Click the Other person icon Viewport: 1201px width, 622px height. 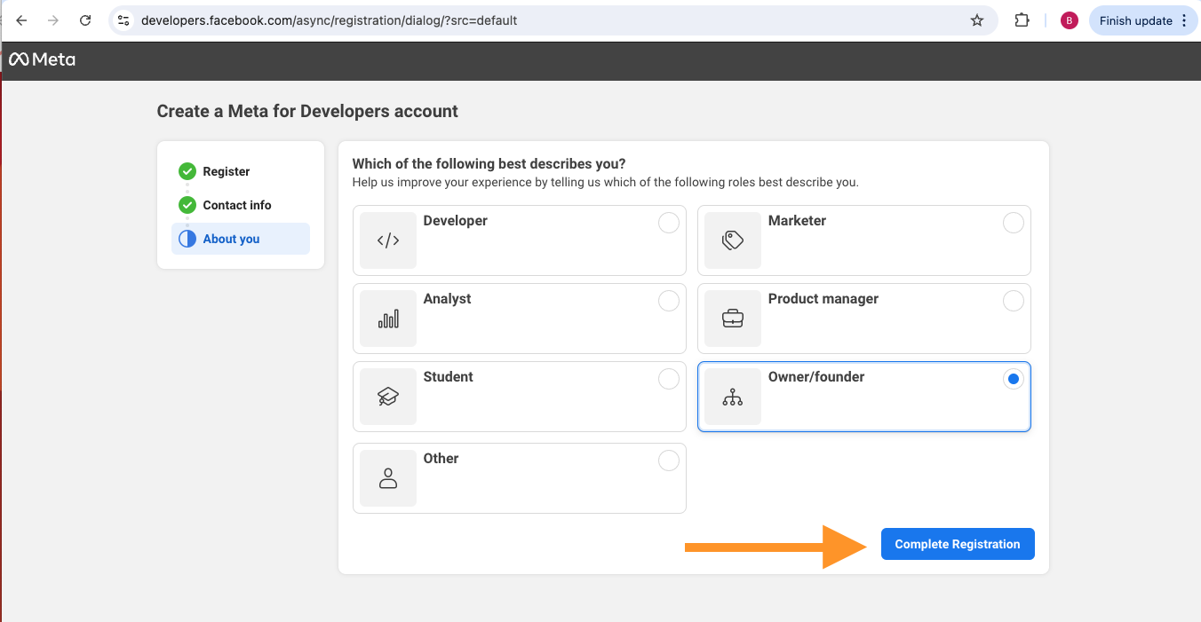coord(388,478)
